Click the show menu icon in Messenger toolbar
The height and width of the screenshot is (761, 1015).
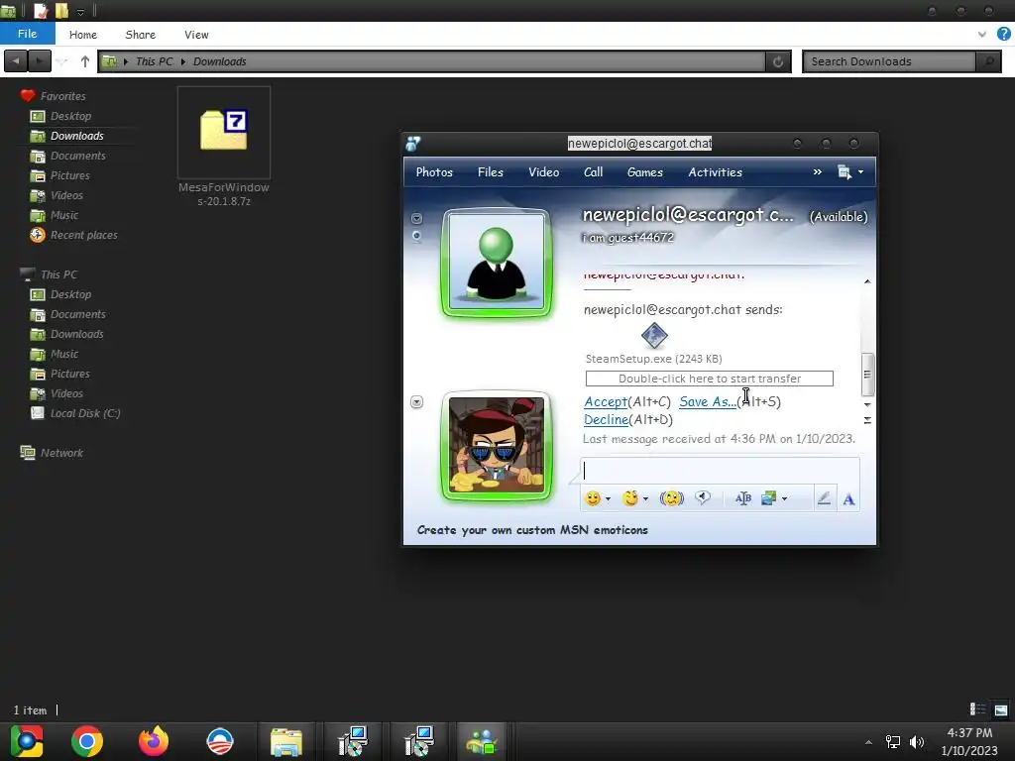point(845,172)
